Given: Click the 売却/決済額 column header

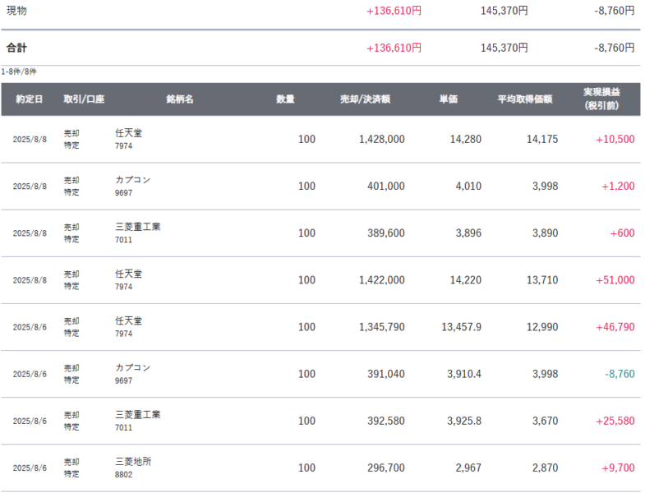Looking at the screenshot, I should (366, 99).
